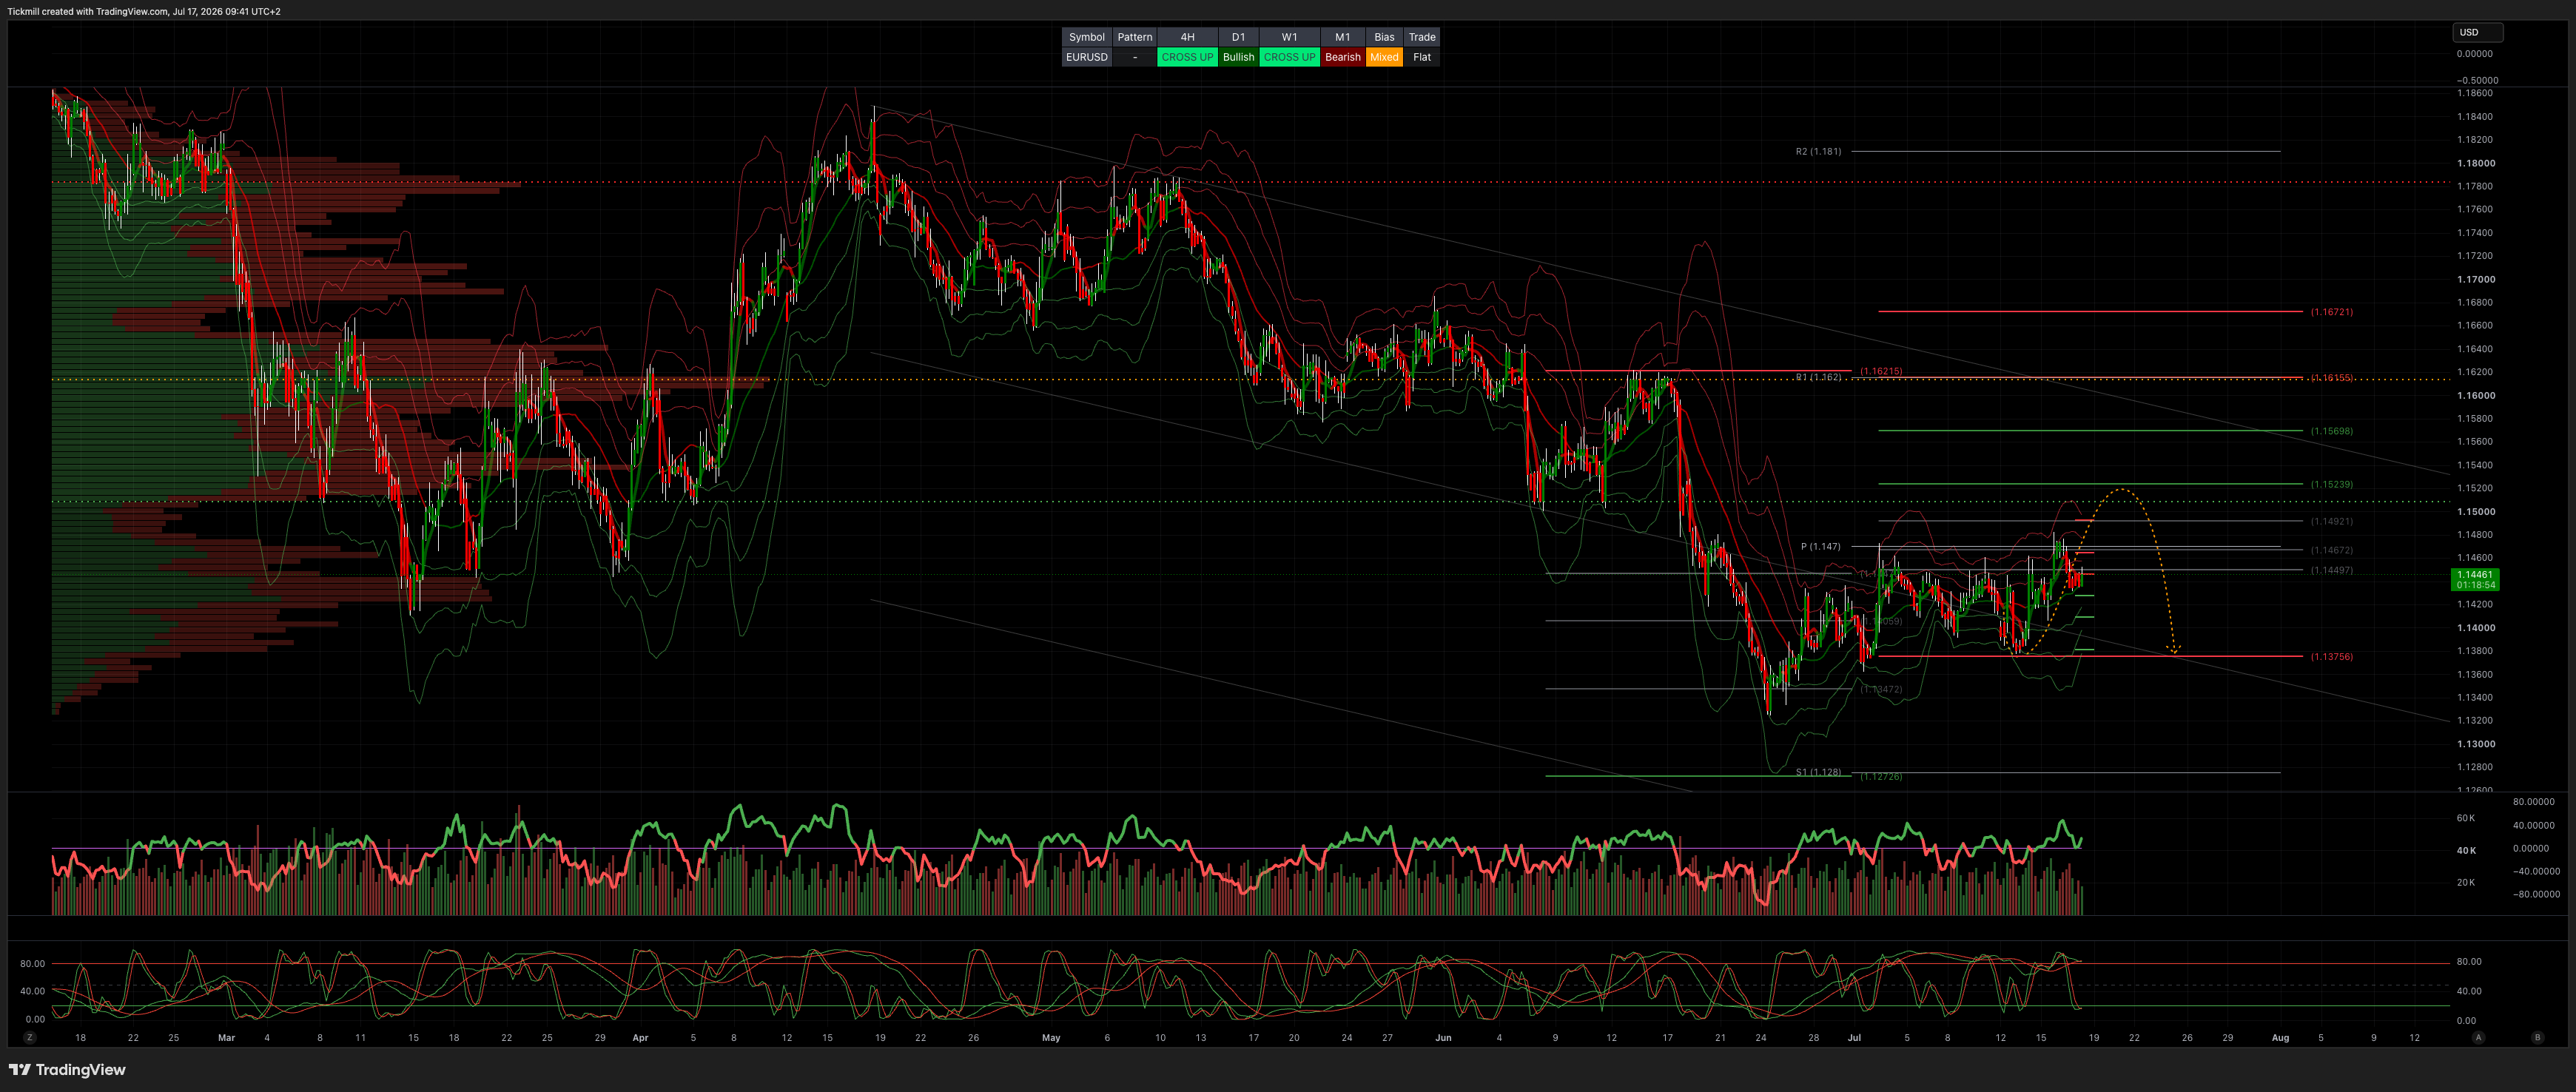Click the TradingView logo
The height and width of the screenshot is (1092, 2576).
[67, 1070]
